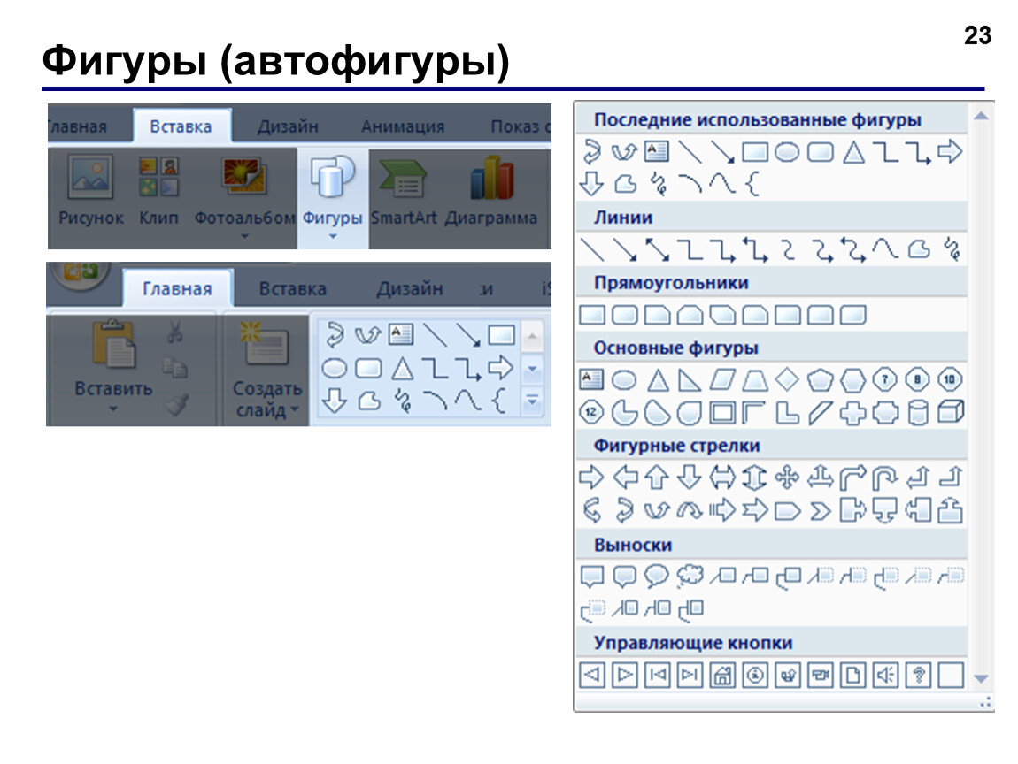
Task: Click the Cut scissors icon
Action: pos(174,332)
